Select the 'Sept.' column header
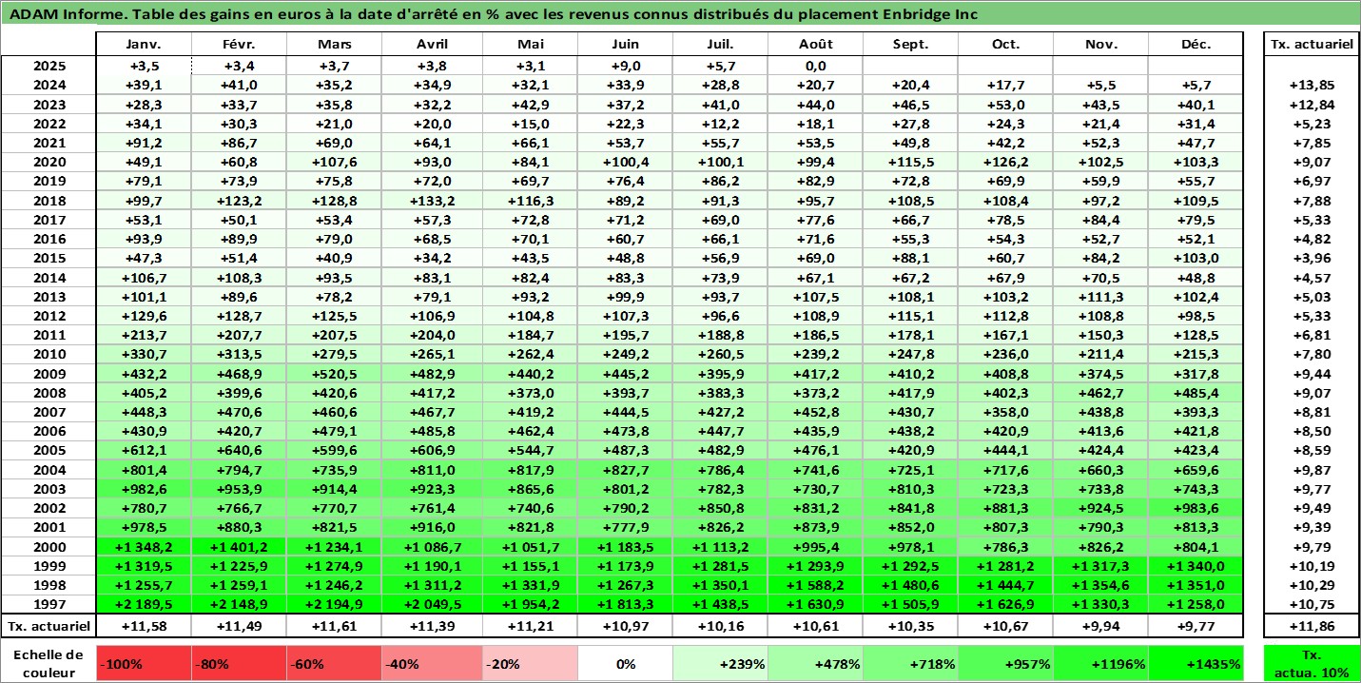Viewport: 1361px width, 683px height. click(x=910, y=45)
